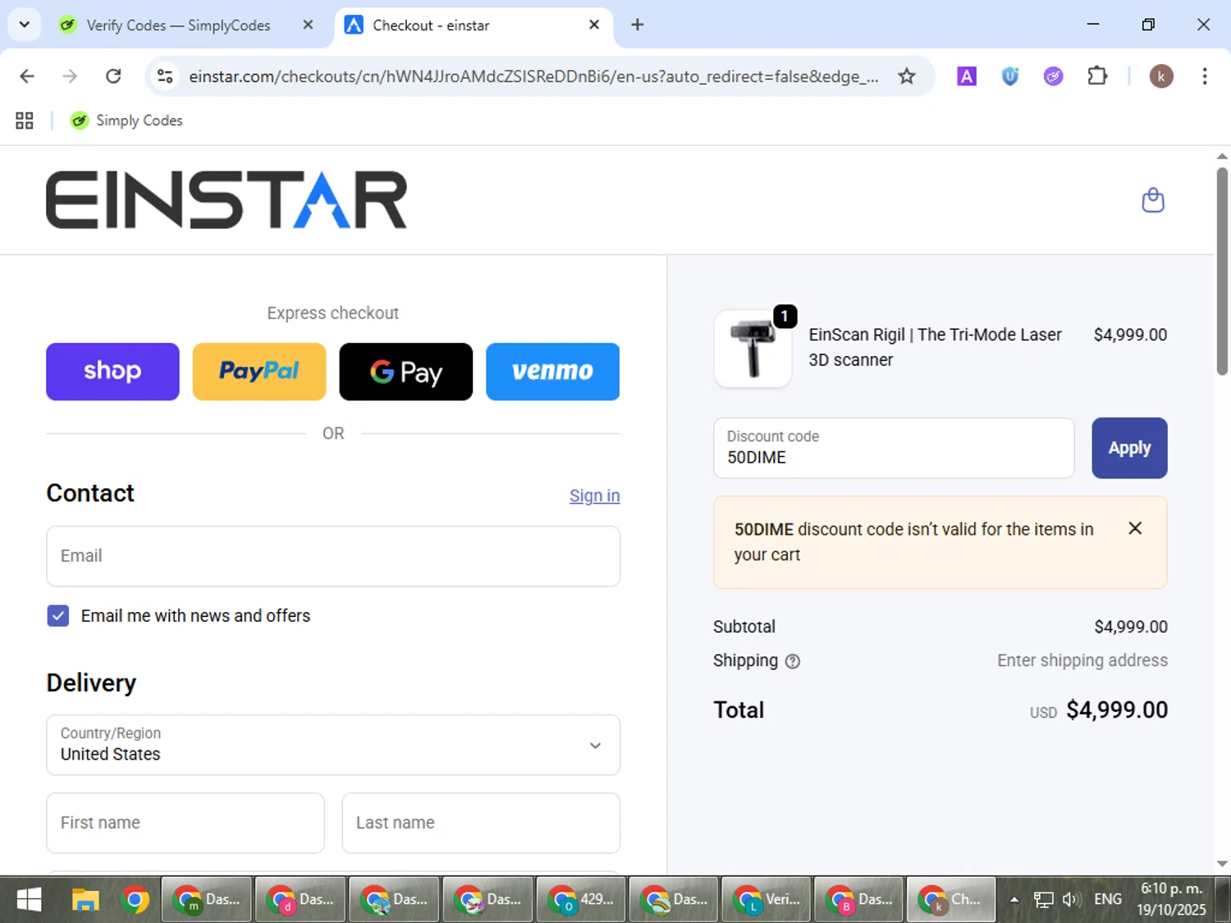The image size is (1231, 923).
Task: Pay with Shop Pay
Action: tap(112, 372)
